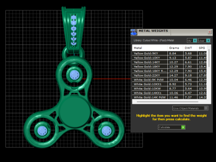Click the Calculate button
Image resolution: width=216 pixels, height=162 pixels.
pyautogui.click(x=171, y=127)
